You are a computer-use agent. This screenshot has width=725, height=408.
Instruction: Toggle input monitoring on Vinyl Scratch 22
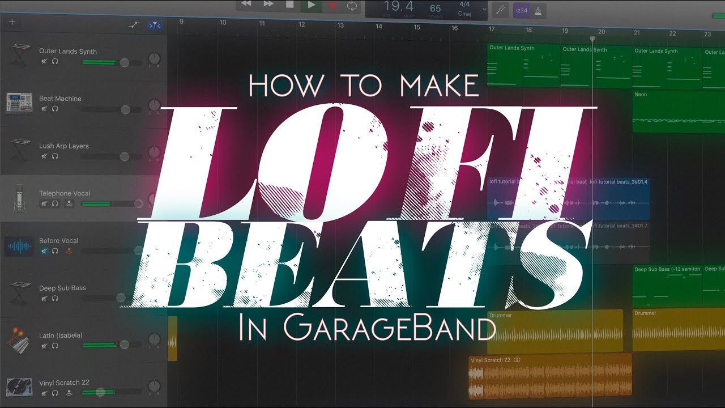[x=69, y=392]
